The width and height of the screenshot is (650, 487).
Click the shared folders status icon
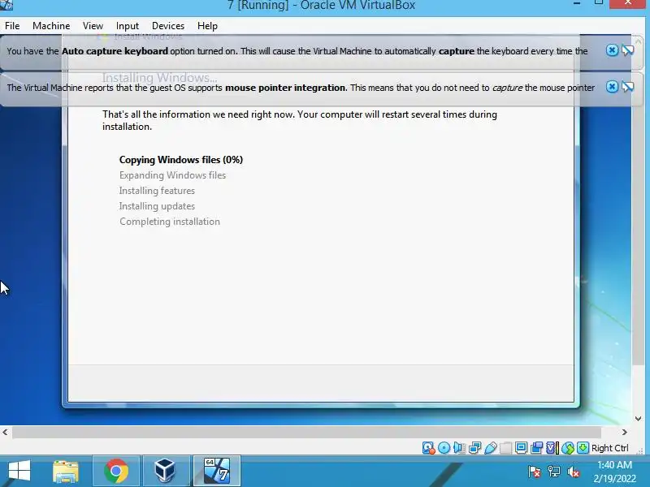(x=505, y=448)
